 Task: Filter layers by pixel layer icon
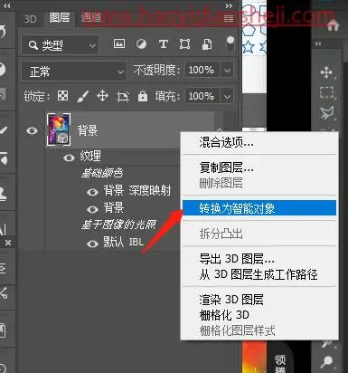click(119, 44)
